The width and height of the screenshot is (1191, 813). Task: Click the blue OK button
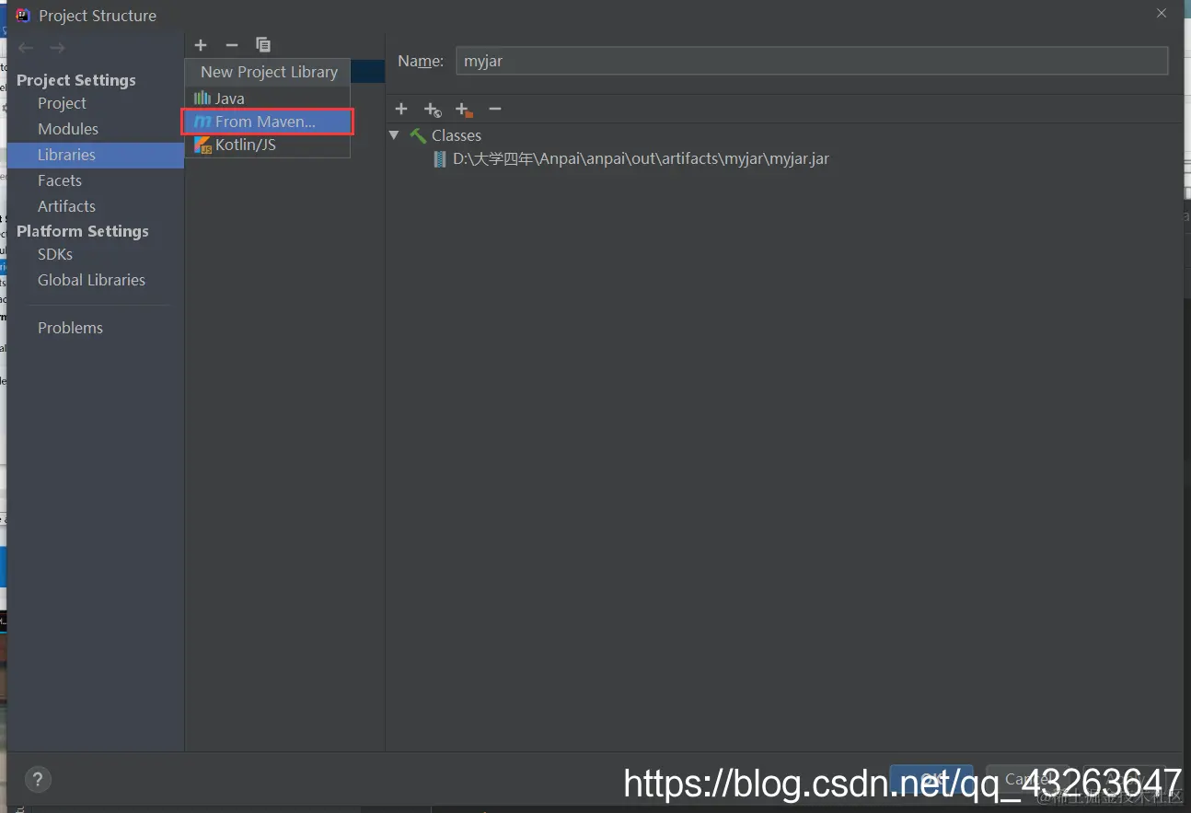click(x=931, y=780)
